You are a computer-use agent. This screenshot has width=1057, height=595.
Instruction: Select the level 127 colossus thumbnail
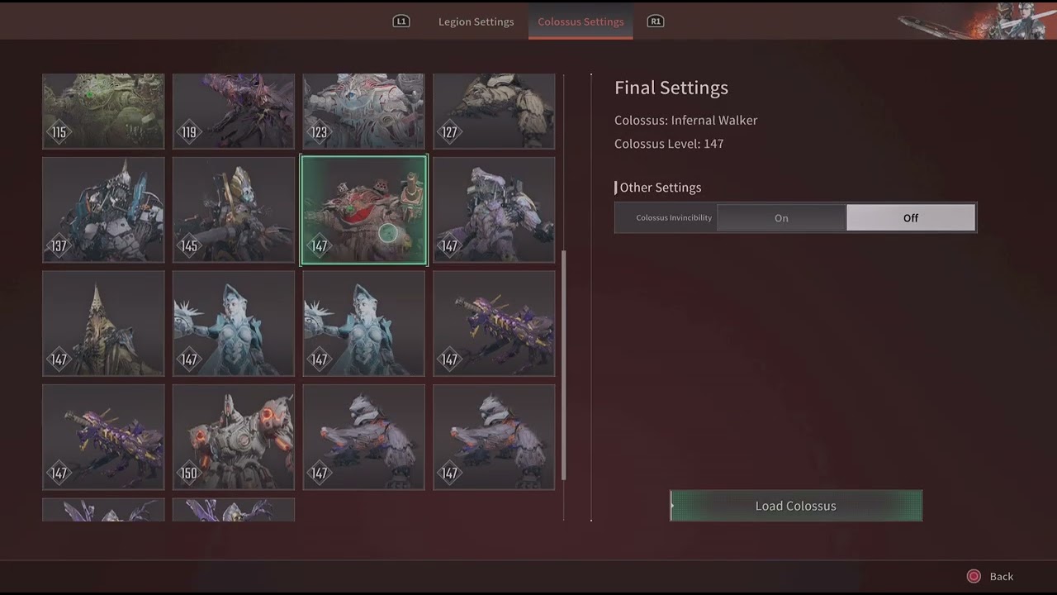[494, 111]
